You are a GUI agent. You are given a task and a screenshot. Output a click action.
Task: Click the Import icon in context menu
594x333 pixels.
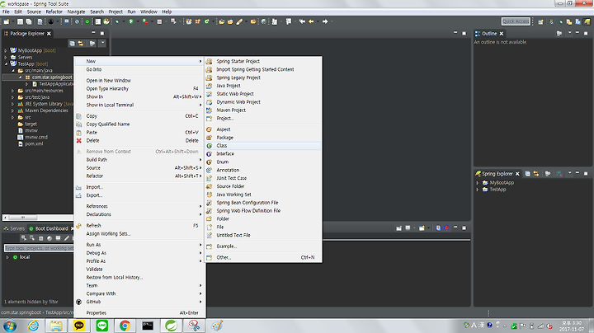(x=78, y=187)
